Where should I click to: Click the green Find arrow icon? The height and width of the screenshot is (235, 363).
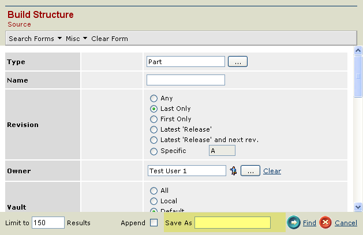point(294,223)
